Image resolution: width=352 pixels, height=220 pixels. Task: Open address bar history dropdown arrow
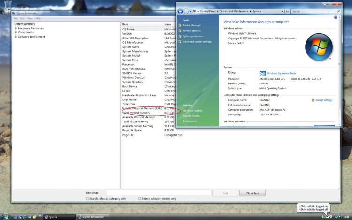(283, 11)
